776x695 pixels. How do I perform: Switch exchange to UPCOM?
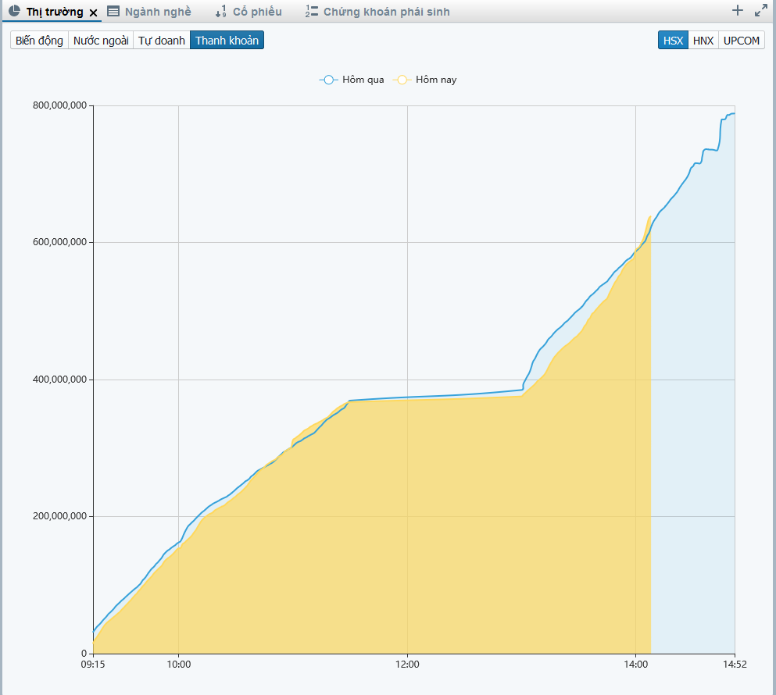pyautogui.click(x=741, y=41)
